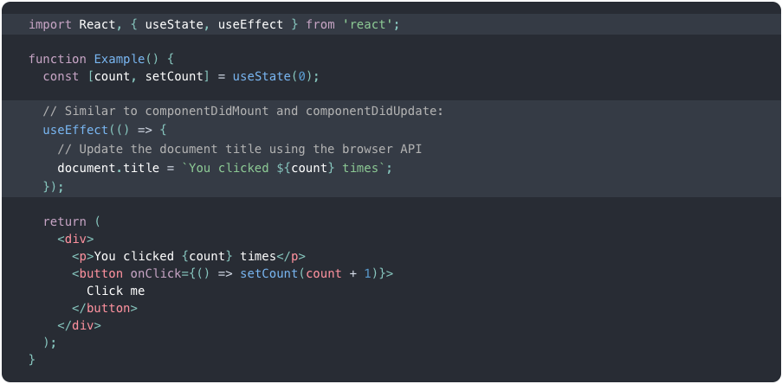Click the useState(0) call
This screenshot has width=782, height=384.
click(275, 76)
